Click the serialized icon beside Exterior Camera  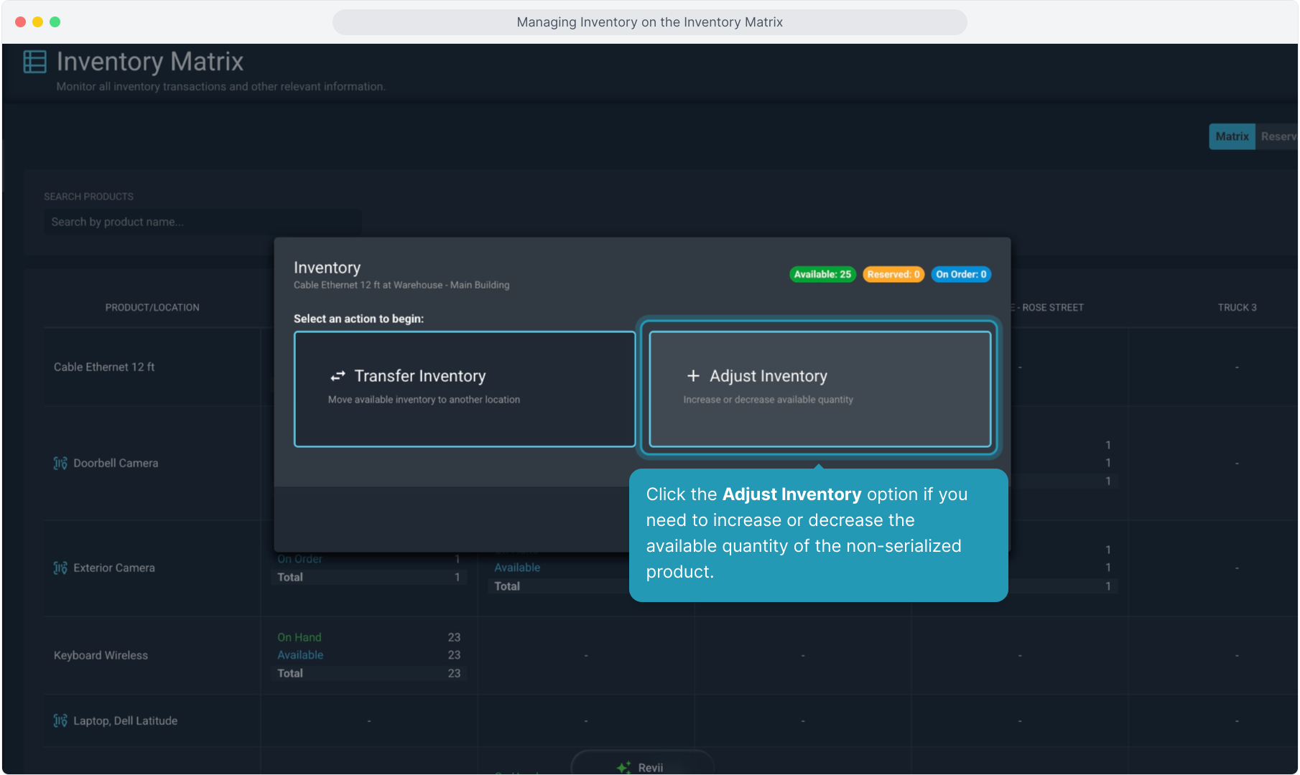tap(60, 568)
